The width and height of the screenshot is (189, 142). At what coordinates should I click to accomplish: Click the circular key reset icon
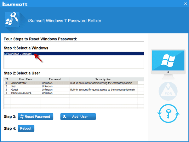[168, 114]
